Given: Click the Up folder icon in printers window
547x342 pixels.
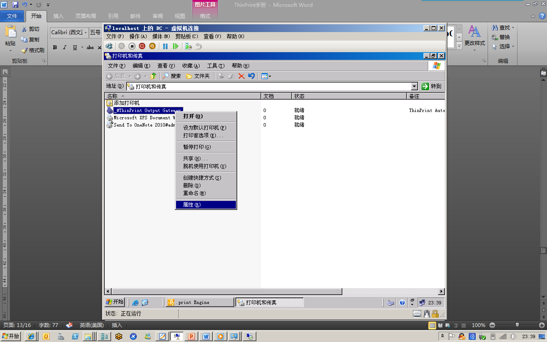Looking at the screenshot, I should (153, 76).
